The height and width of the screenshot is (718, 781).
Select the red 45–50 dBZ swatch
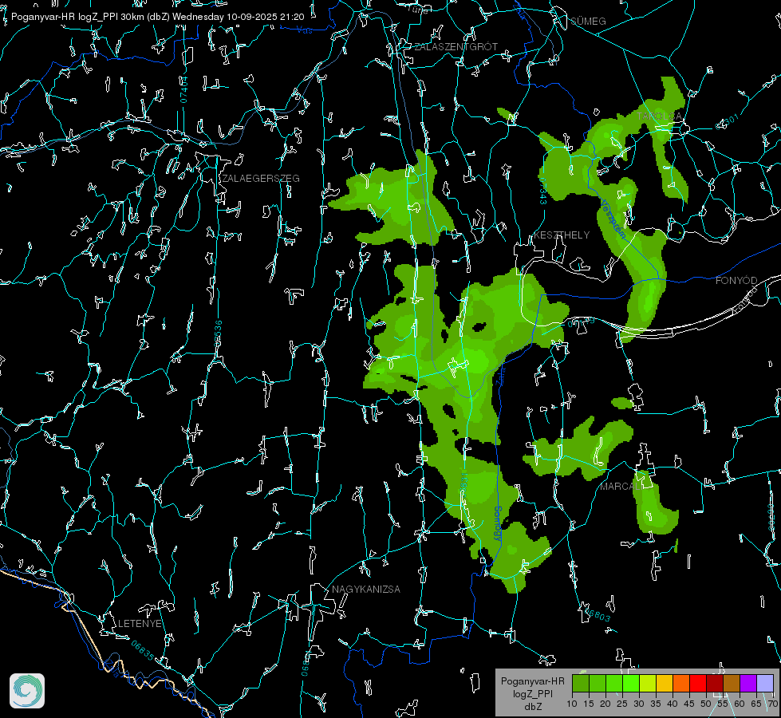coord(698,683)
